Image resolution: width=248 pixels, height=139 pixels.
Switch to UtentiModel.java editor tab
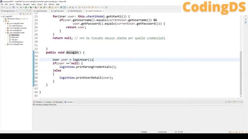(x=75, y=11)
